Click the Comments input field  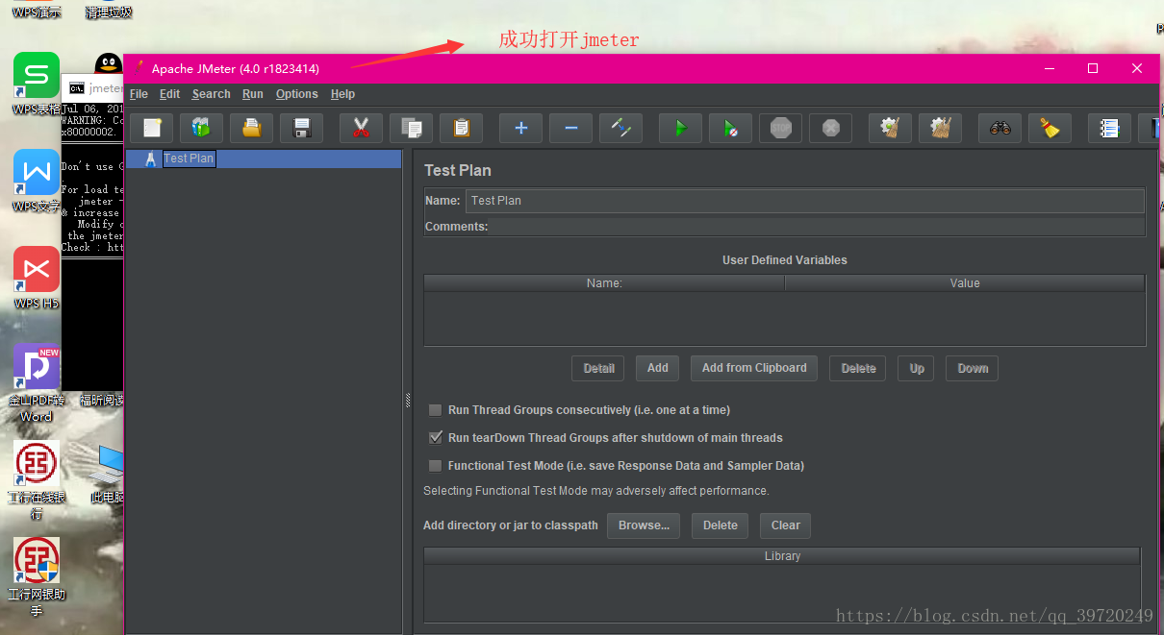pyautogui.click(x=818, y=227)
